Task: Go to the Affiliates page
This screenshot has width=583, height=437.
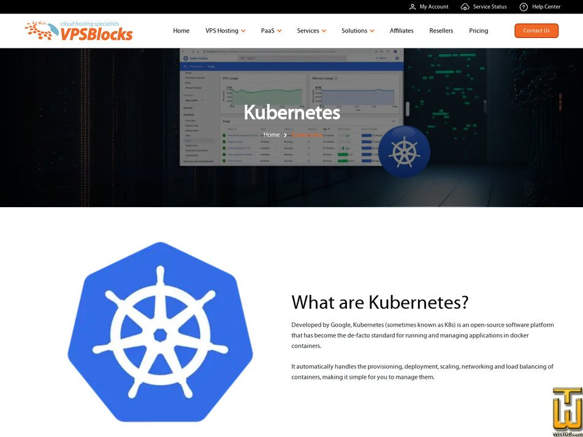Action: [x=402, y=31]
